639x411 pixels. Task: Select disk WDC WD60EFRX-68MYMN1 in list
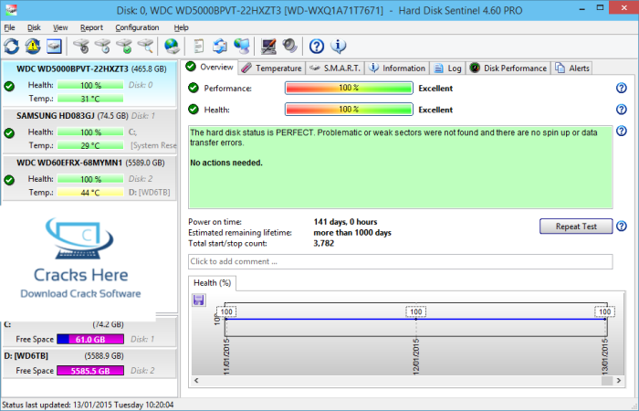coord(89,178)
